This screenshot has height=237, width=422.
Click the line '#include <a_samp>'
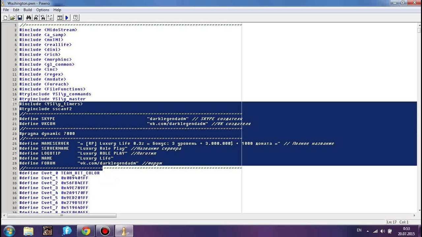coord(43,35)
